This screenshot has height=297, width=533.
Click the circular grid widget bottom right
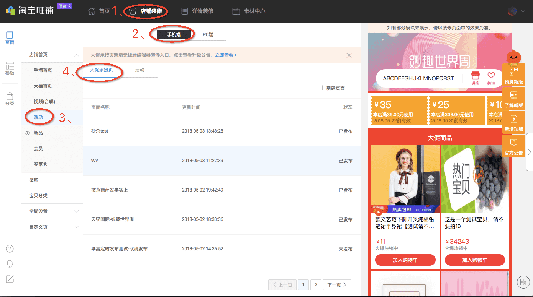(x=523, y=282)
